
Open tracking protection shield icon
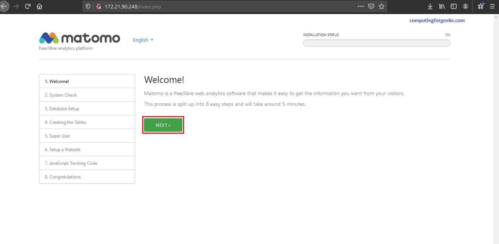pos(88,7)
